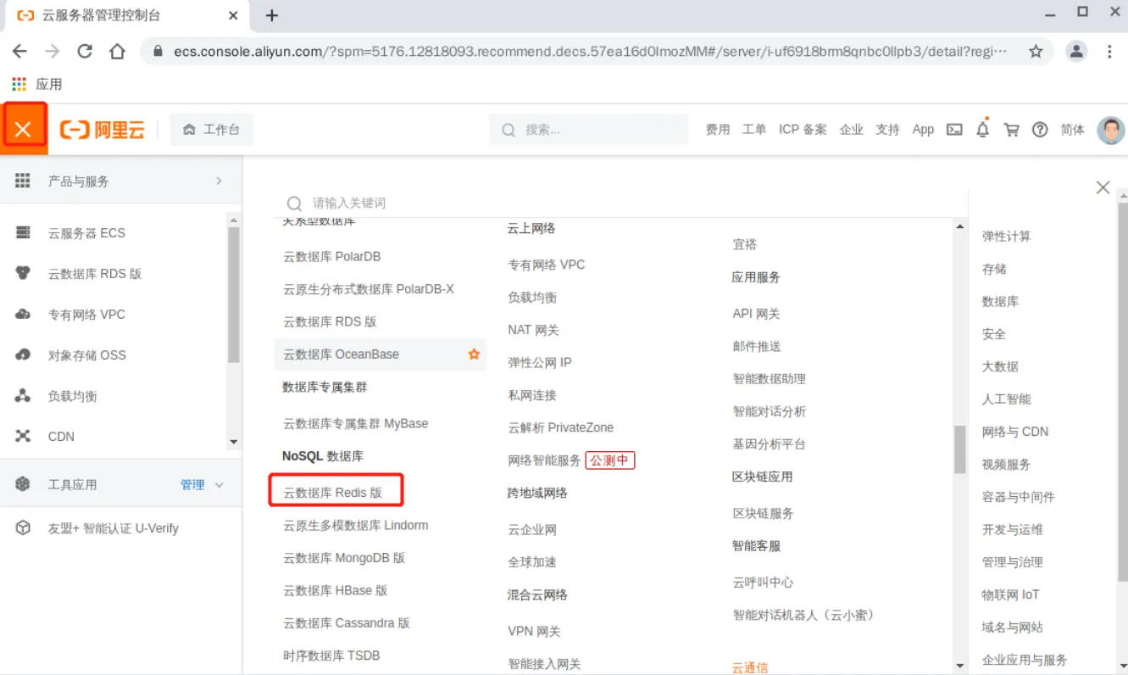Viewport: 1128px width, 675px height.
Task: Open the help question mark icon
Action: [1040, 130]
